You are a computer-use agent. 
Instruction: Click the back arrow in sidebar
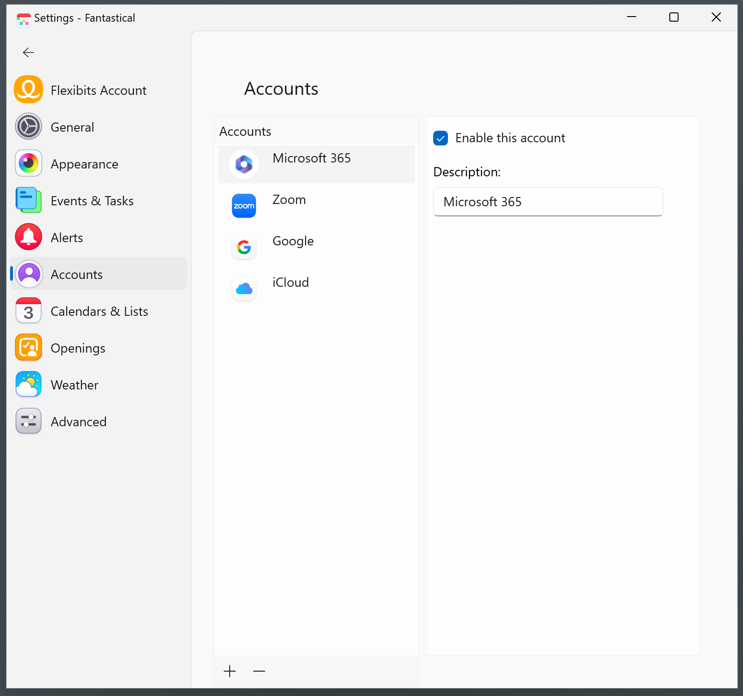pos(29,52)
